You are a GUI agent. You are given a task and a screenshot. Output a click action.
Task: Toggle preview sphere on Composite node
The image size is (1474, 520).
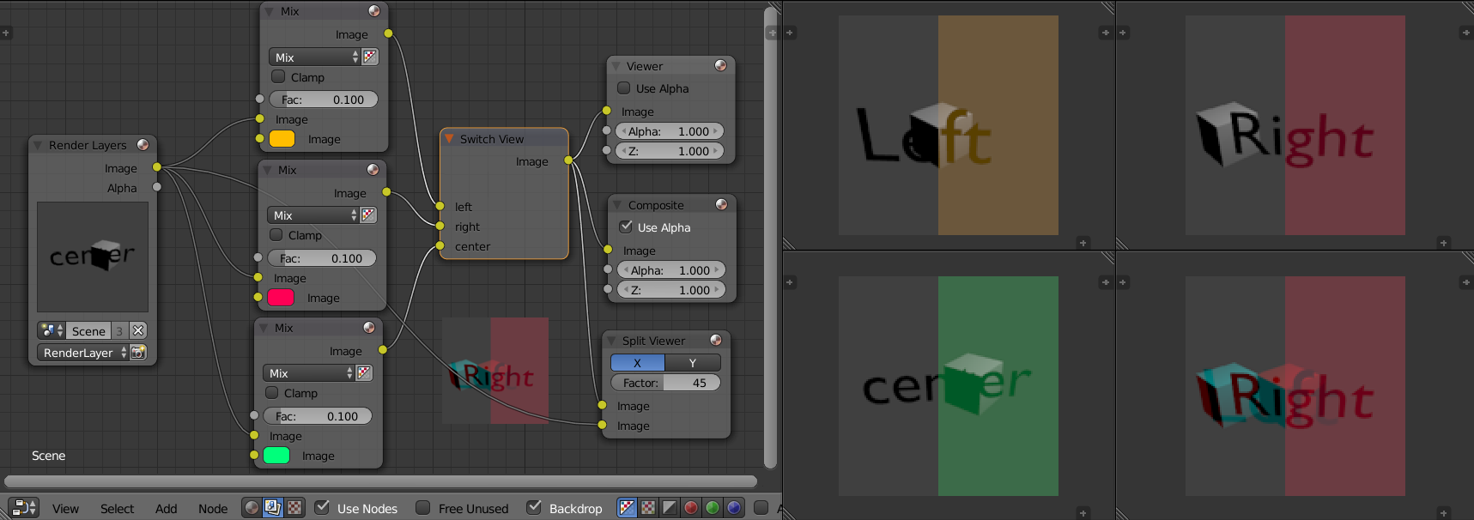pos(721,205)
